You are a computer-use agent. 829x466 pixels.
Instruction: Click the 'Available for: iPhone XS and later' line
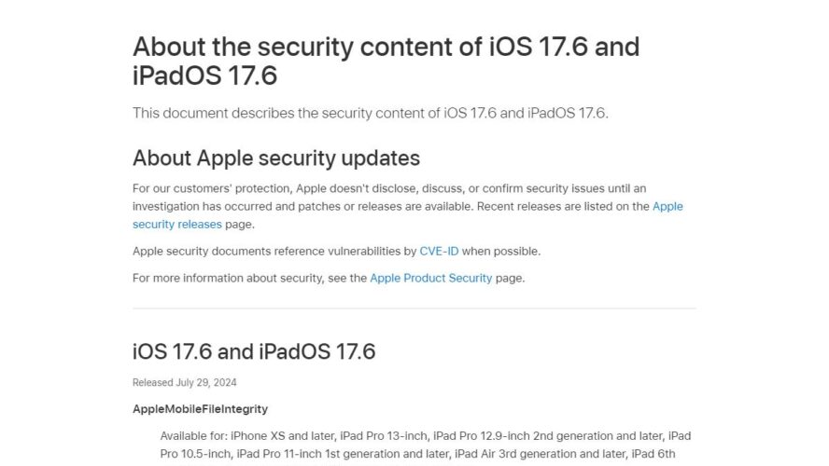(x=426, y=436)
